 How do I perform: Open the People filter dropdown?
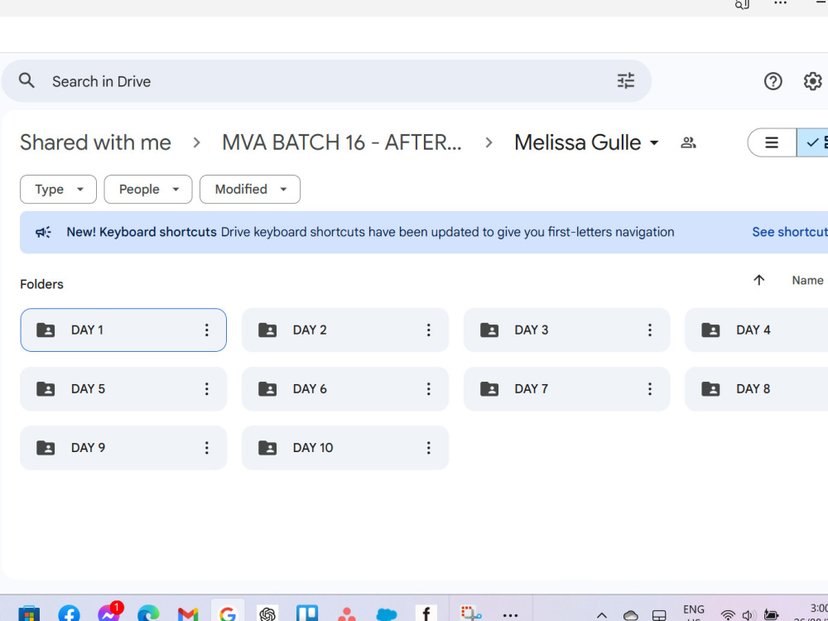coord(148,189)
